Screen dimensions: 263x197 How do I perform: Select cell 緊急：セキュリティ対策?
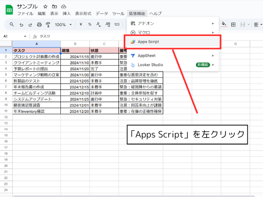(x=141, y=99)
